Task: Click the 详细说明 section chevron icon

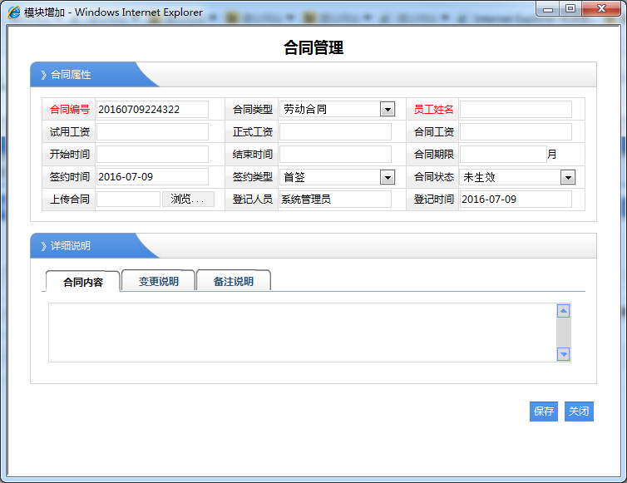Action: click(43, 246)
